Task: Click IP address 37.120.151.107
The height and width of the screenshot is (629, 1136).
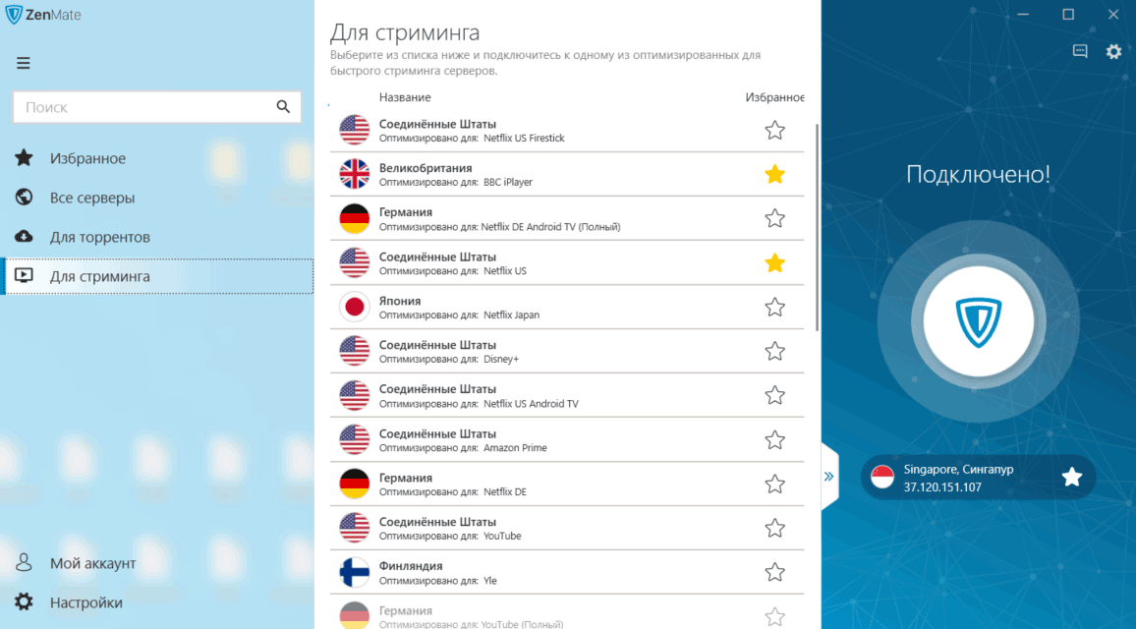Action: click(942, 486)
